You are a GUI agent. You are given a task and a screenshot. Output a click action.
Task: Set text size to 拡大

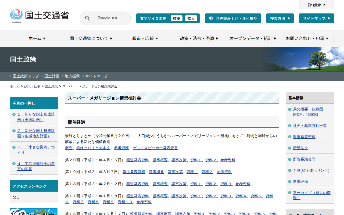(191, 18)
